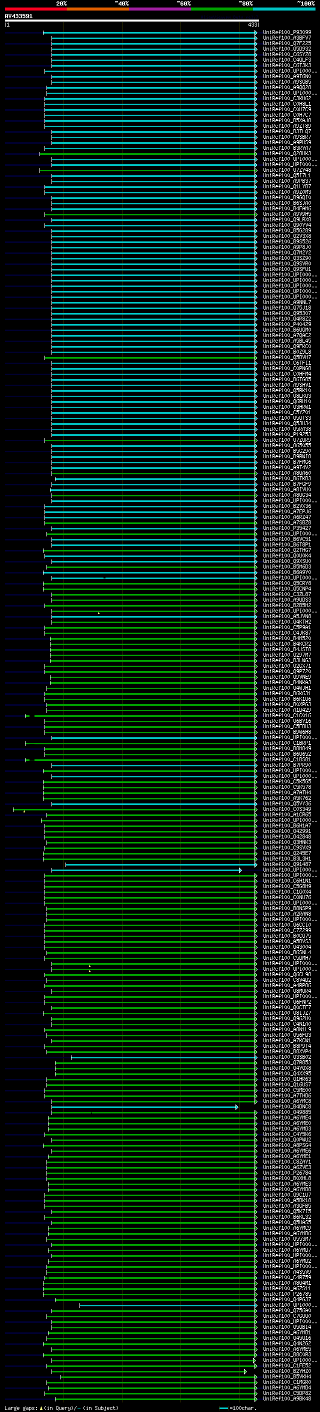This screenshot has height=1412, width=320.
Task: Click the green ~80% legend color bar
Action: tap(222, 9)
